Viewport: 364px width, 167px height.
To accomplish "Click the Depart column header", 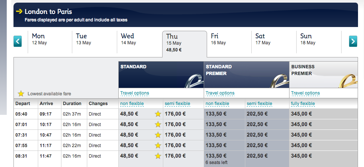I will (23, 104).
